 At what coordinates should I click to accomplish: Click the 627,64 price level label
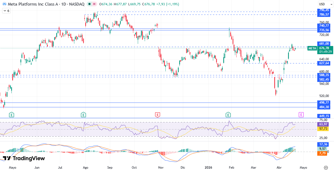(324, 63)
